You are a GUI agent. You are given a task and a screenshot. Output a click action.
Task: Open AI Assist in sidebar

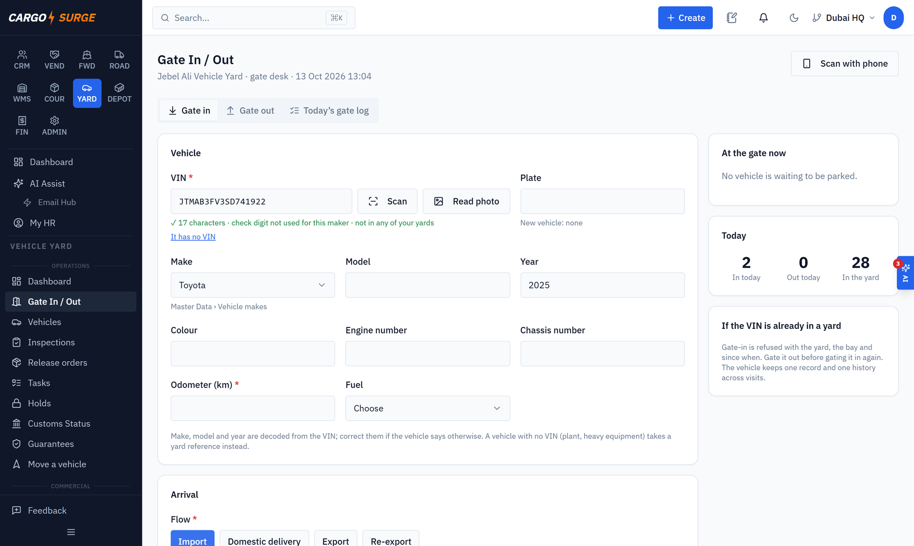click(x=71, y=183)
